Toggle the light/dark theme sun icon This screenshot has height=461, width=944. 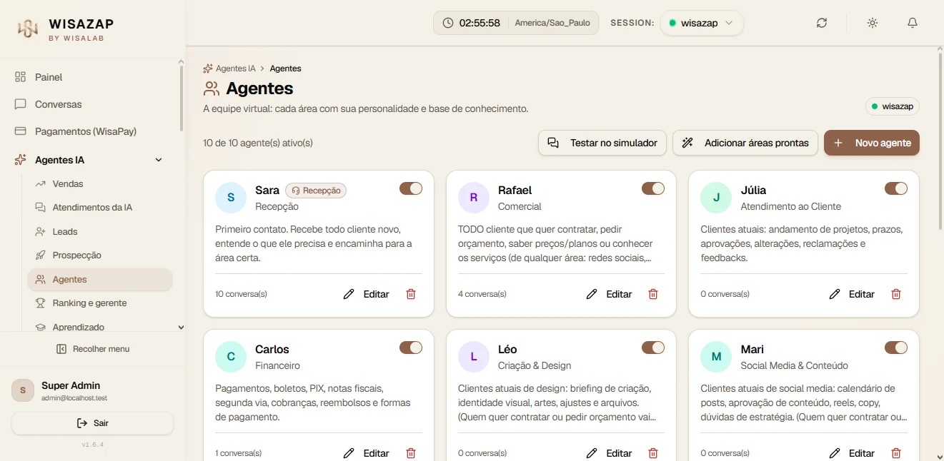873,23
